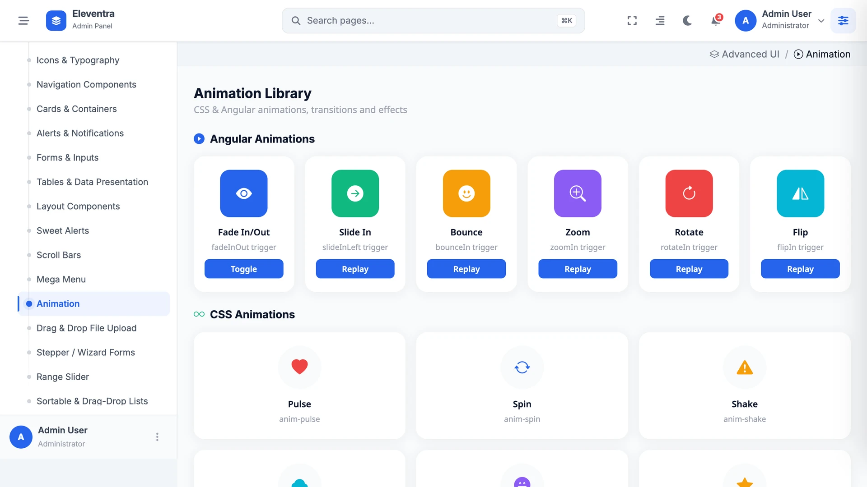Select the fadeInOut trigger label
Viewport: 867px width, 487px height.
244,247
